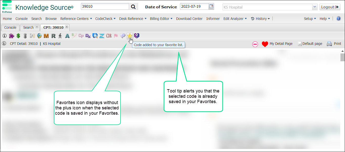Viewport: 345px width, 152px height.
Task: Click the pink minus circle icon
Action: [x=255, y=44]
